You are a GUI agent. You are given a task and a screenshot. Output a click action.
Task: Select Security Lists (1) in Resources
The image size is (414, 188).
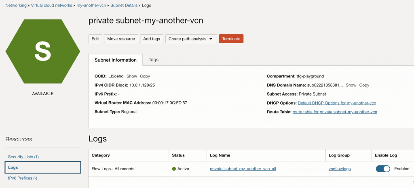coord(23,157)
